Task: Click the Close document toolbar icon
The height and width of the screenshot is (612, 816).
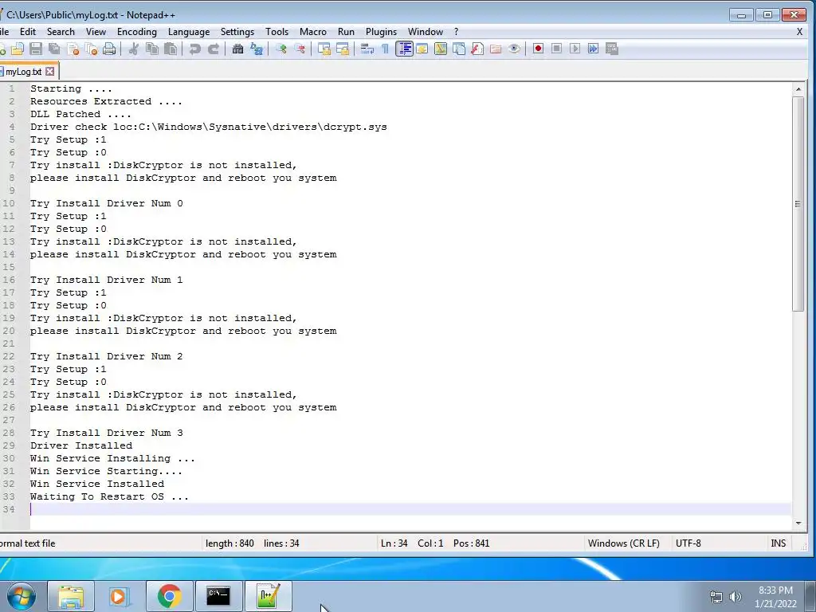Action: (x=73, y=49)
